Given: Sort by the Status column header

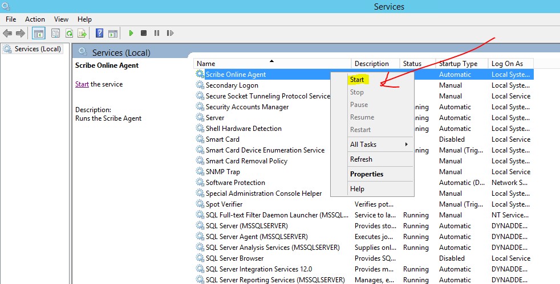Looking at the screenshot, I should 417,63.
